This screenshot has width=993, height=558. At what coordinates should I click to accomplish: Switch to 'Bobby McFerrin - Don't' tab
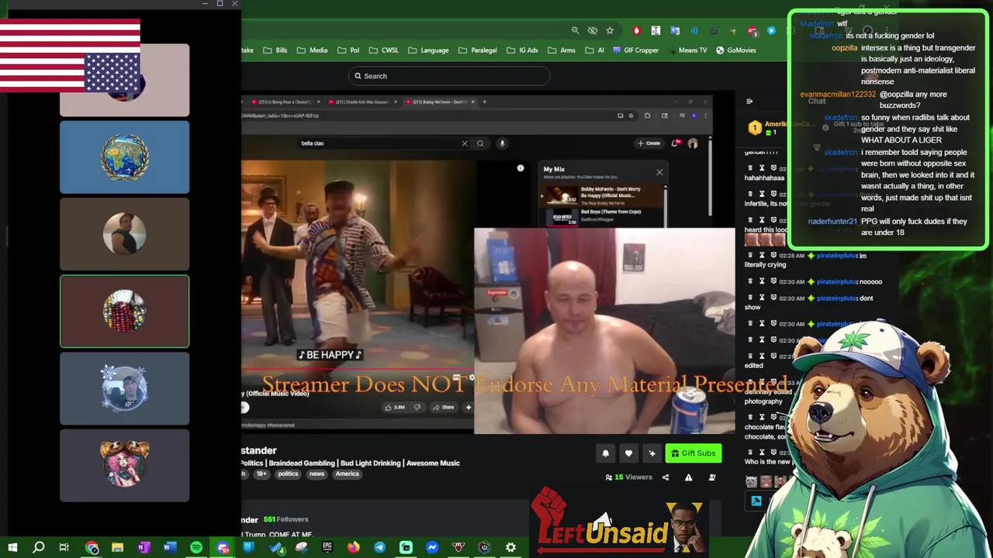439,102
